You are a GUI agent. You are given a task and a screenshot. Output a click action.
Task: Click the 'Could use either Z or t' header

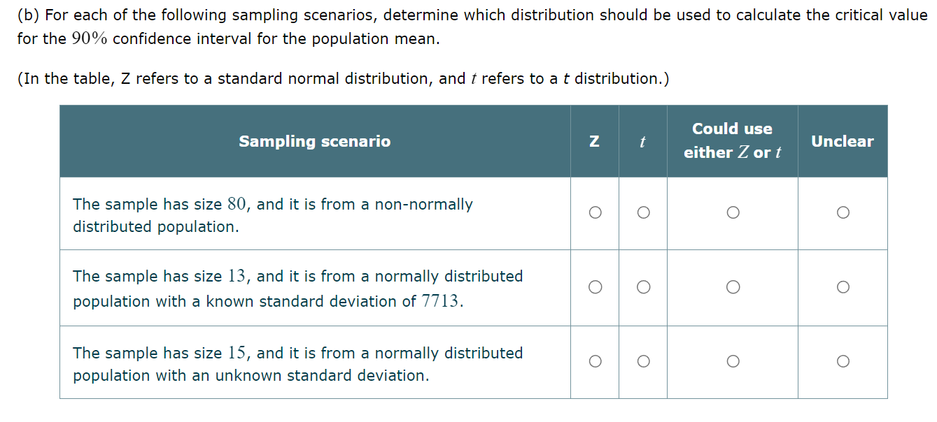pyautogui.click(x=732, y=140)
